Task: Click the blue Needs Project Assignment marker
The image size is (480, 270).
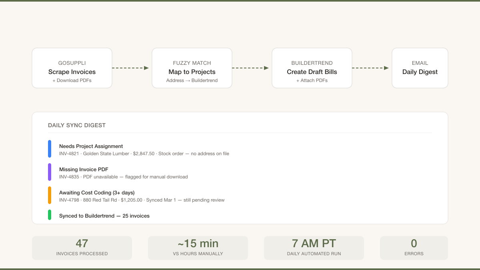Action: pos(50,149)
